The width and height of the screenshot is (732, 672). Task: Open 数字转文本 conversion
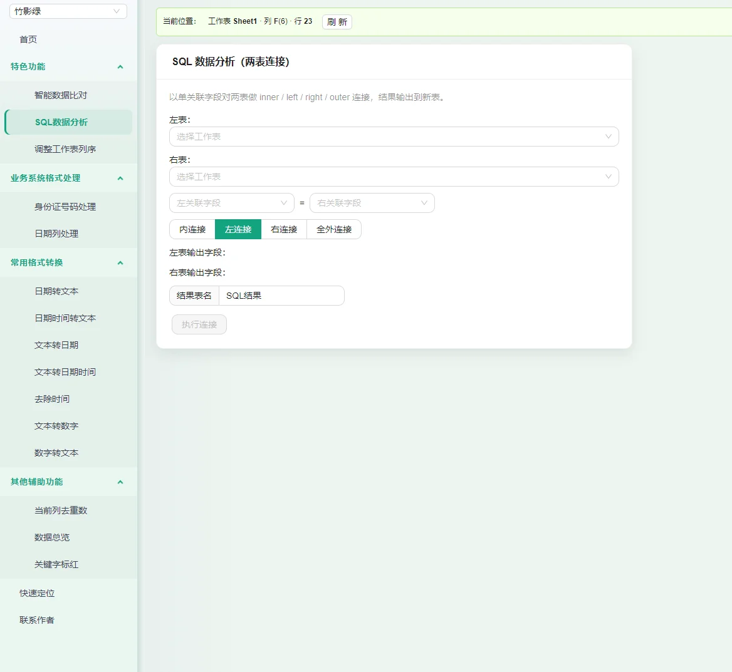56,453
